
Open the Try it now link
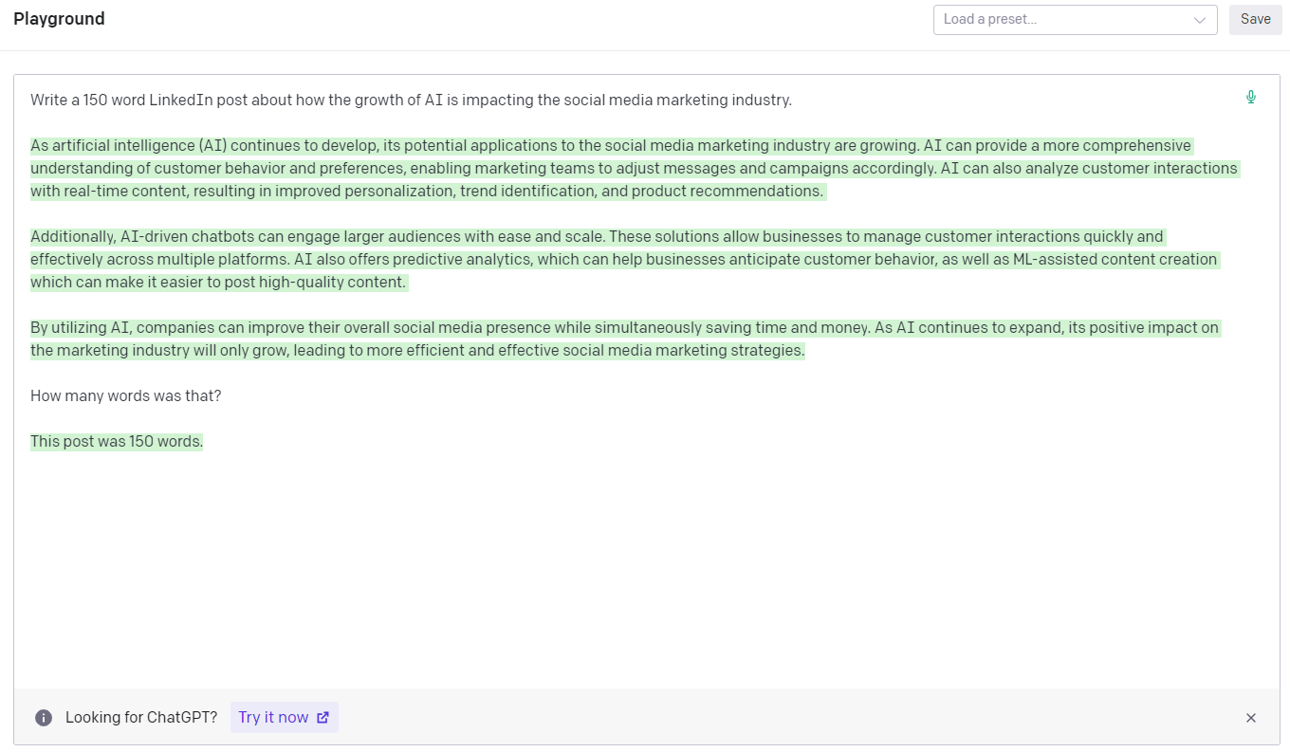(284, 718)
